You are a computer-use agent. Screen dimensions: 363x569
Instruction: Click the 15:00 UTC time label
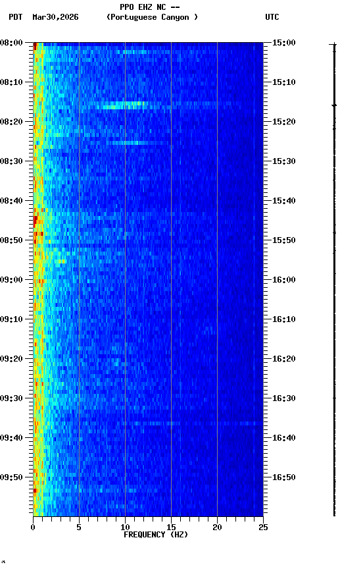click(x=284, y=43)
